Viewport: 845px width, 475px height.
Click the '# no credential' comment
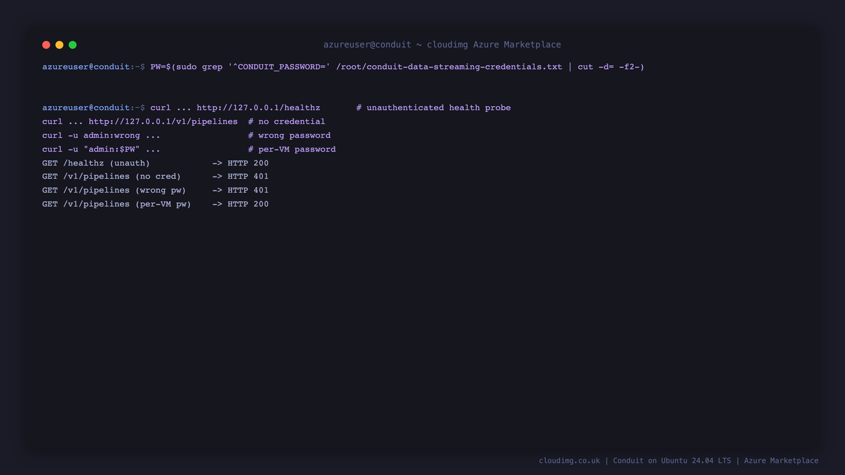coord(287,121)
